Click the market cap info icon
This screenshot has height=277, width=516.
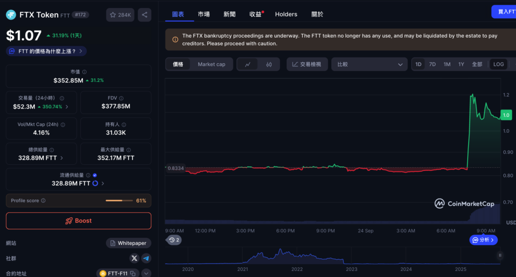pyautogui.click(x=84, y=72)
